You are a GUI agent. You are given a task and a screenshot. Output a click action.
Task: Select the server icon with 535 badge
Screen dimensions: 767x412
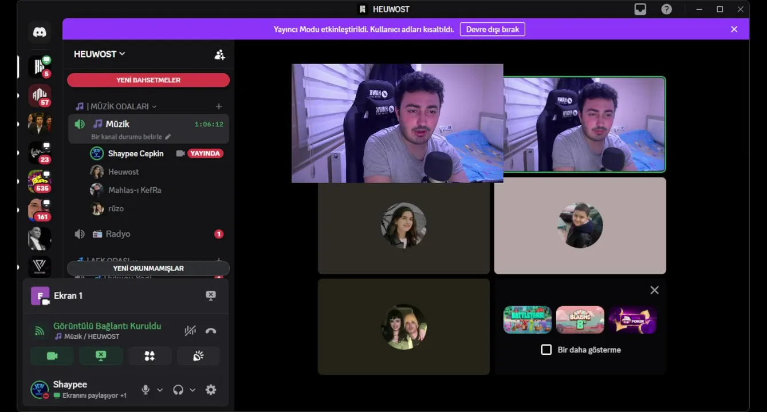click(x=40, y=181)
